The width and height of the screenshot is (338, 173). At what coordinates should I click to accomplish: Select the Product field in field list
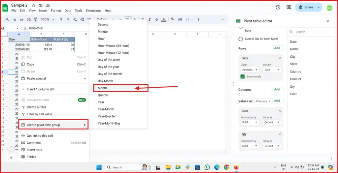[295, 79]
